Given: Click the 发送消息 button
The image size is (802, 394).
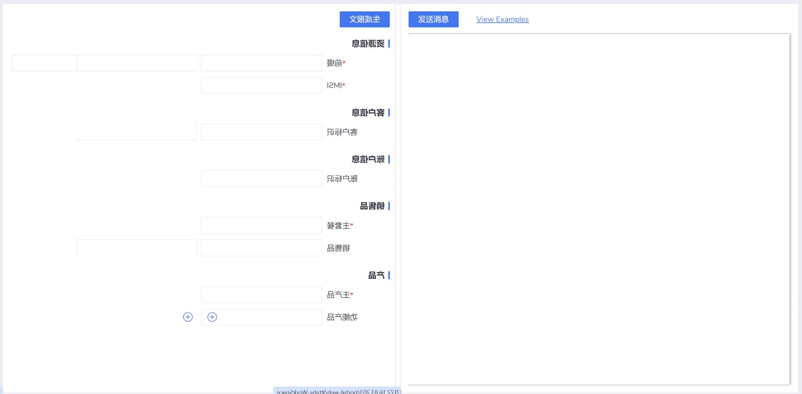Looking at the screenshot, I should pyautogui.click(x=434, y=19).
